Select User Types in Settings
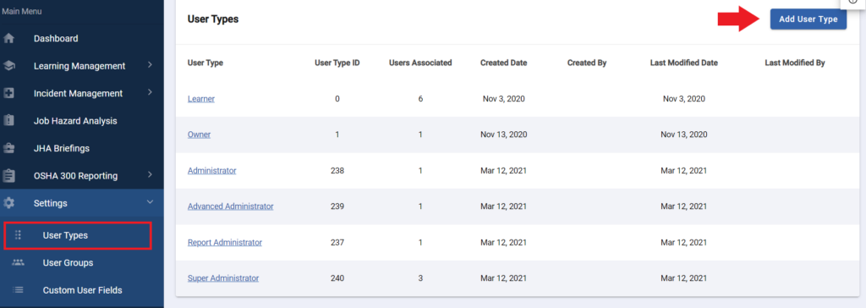The image size is (866, 308). click(77, 235)
